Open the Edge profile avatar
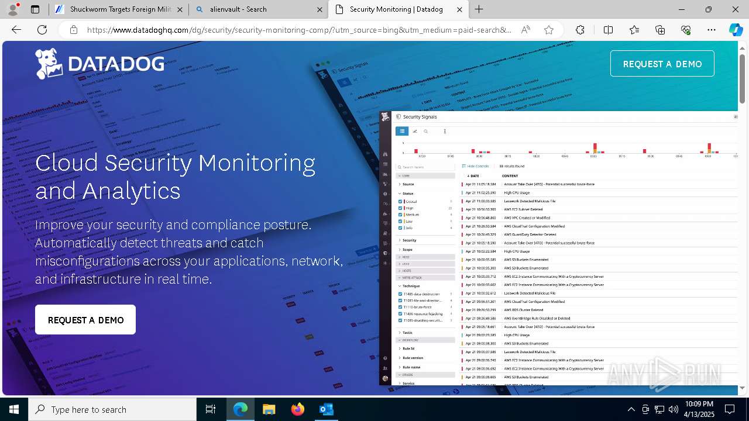Screen dimensions: 749x421 click(x=14, y=9)
